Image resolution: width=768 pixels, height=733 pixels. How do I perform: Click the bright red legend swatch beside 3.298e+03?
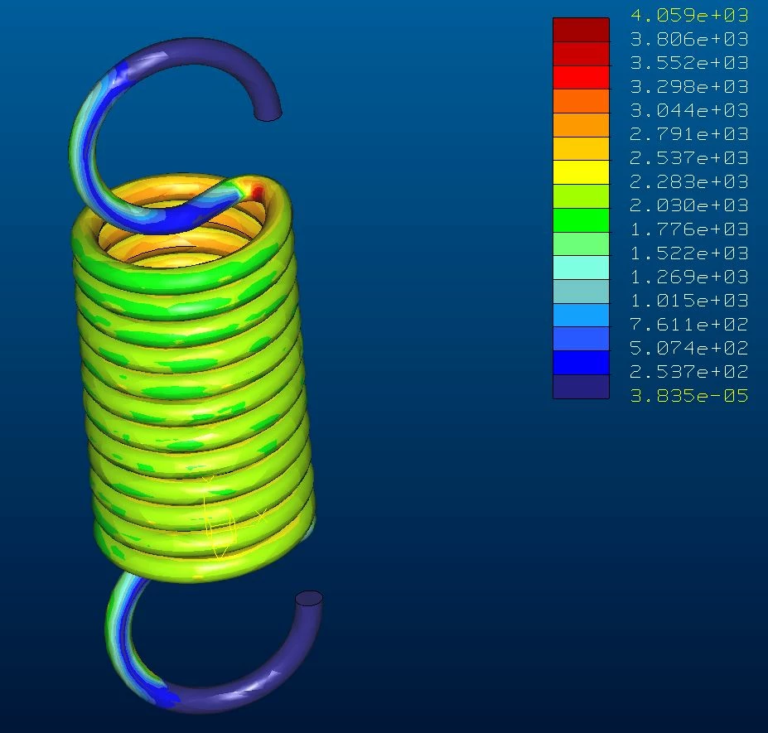click(581, 77)
